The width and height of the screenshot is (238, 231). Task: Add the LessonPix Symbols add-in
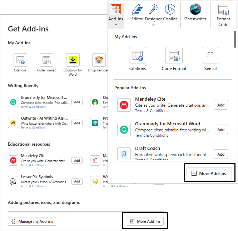[77, 181]
